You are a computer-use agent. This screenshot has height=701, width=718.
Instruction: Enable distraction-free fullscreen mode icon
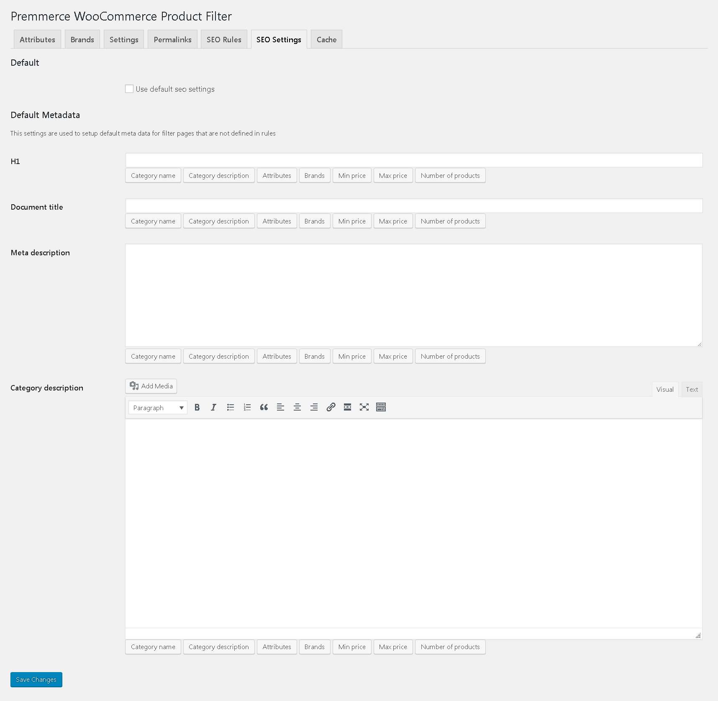pyautogui.click(x=364, y=407)
